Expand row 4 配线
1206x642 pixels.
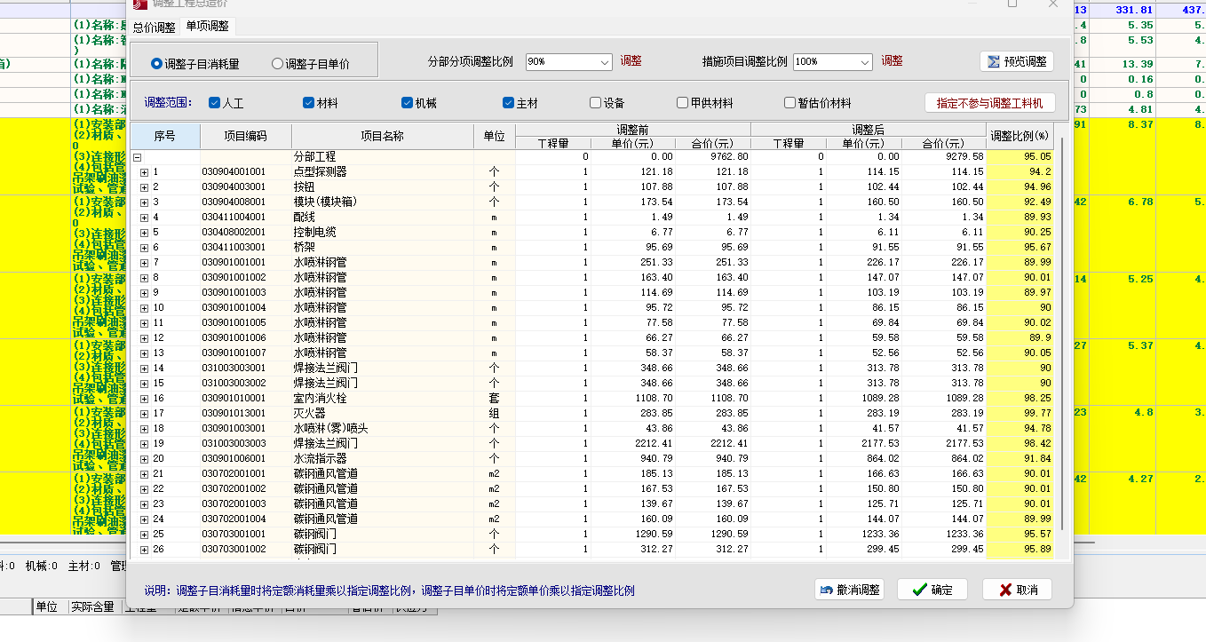click(x=145, y=218)
